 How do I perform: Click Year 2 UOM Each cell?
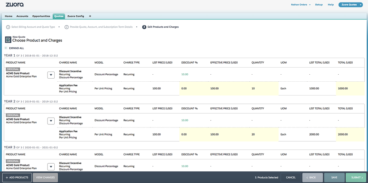(283, 134)
